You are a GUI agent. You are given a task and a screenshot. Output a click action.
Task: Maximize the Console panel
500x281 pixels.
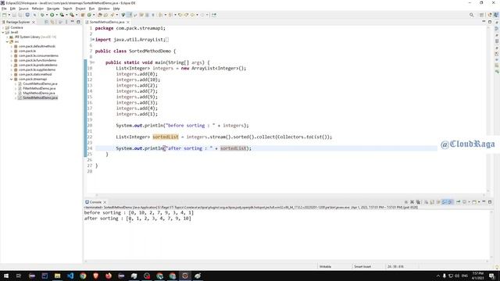tap(490, 202)
